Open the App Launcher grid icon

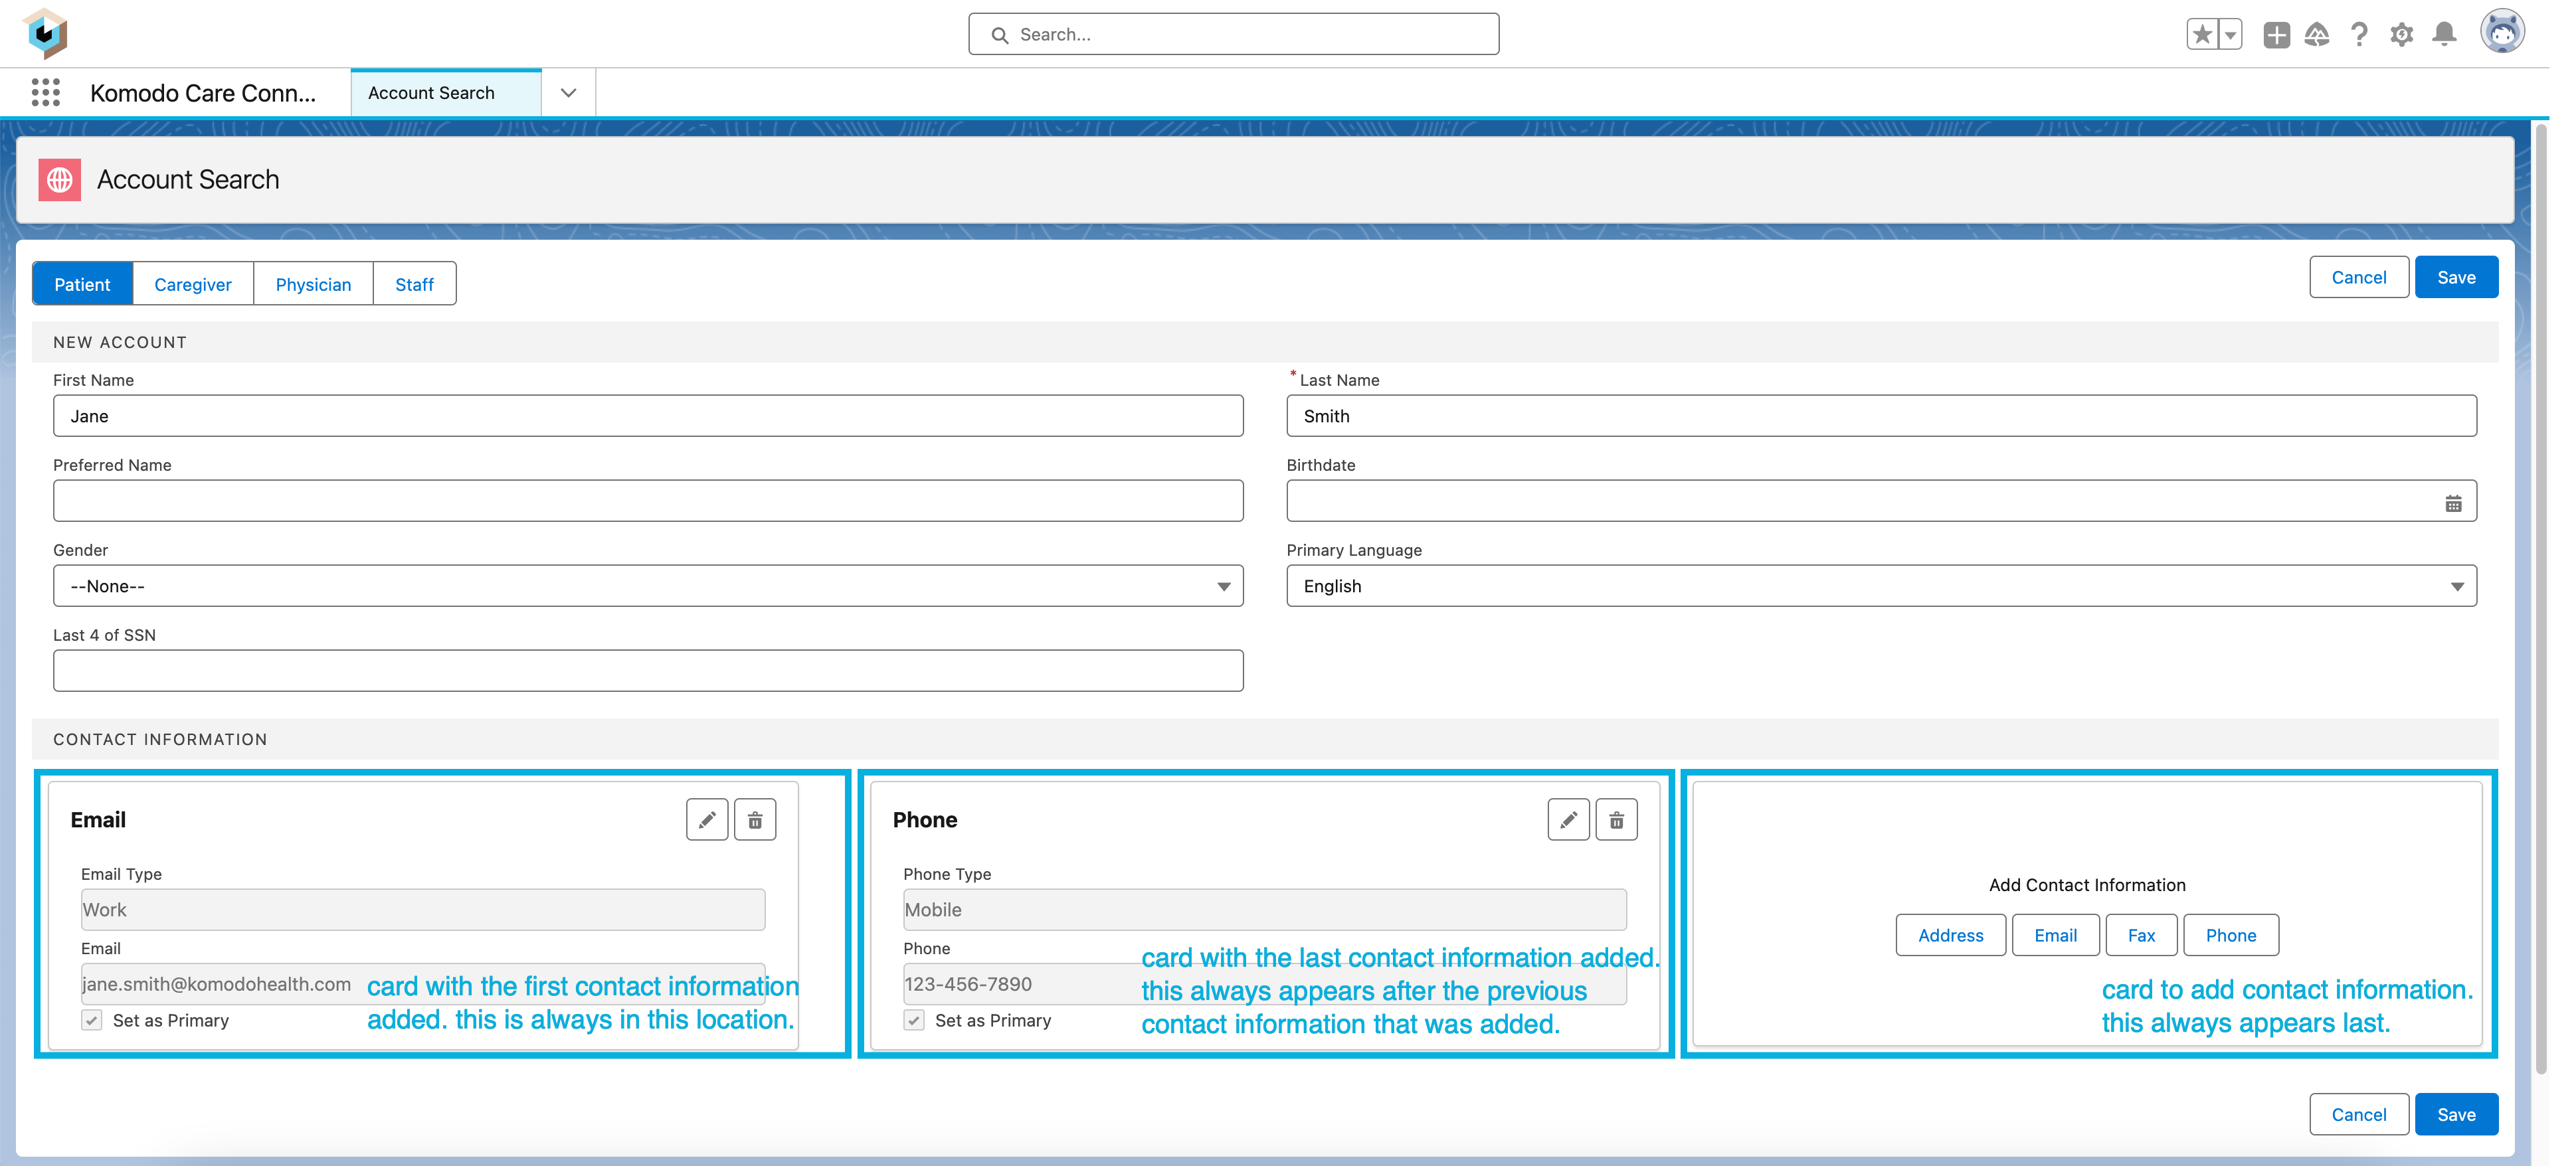(45, 93)
